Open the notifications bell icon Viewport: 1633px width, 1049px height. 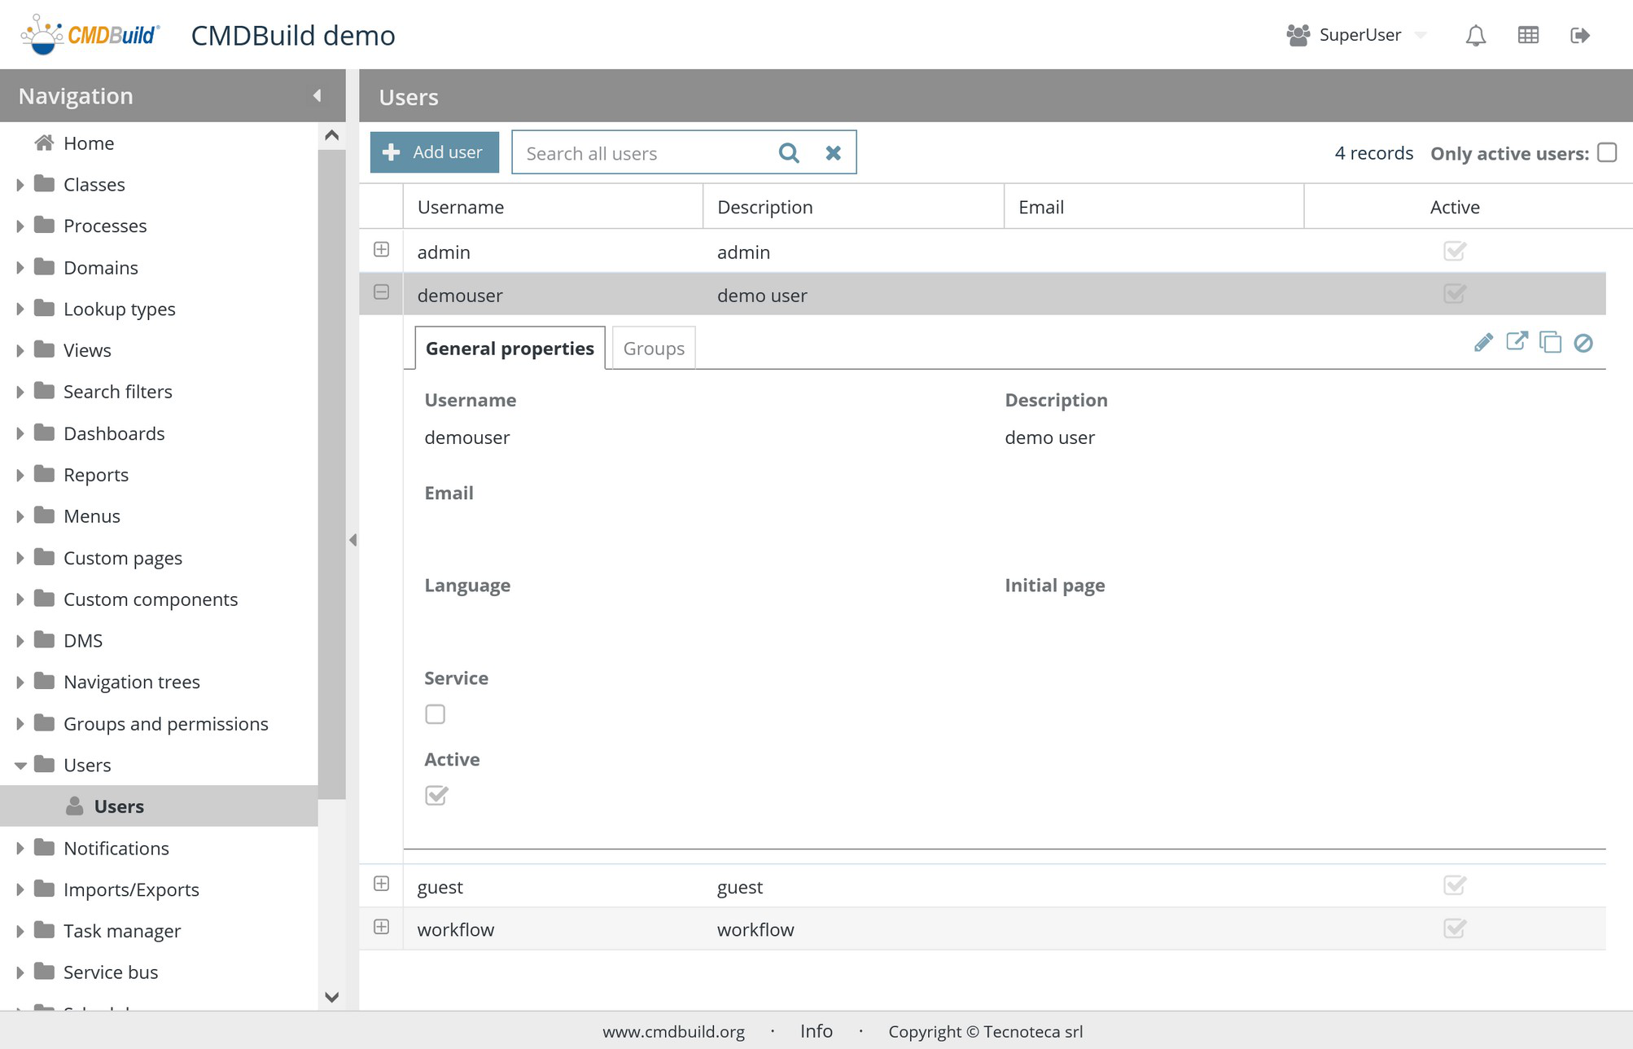[1476, 36]
